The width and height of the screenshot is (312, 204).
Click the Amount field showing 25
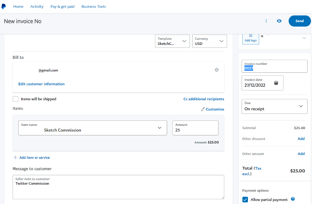click(x=195, y=128)
